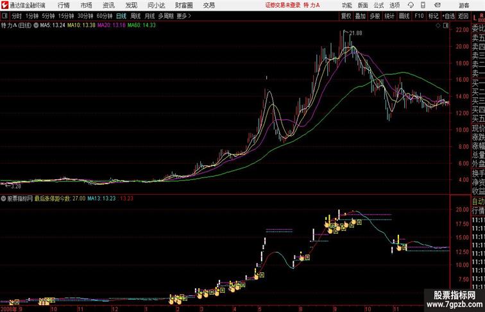Screen dimensions: 485x312
Task: Click the 21.88 high price label
Action: 355,33
